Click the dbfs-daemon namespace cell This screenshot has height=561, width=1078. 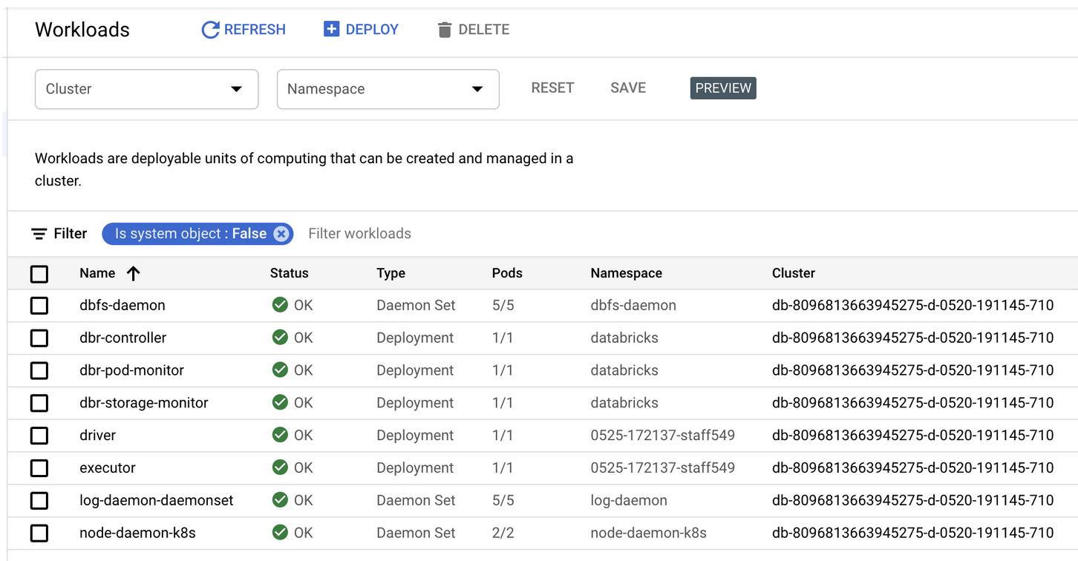(633, 305)
